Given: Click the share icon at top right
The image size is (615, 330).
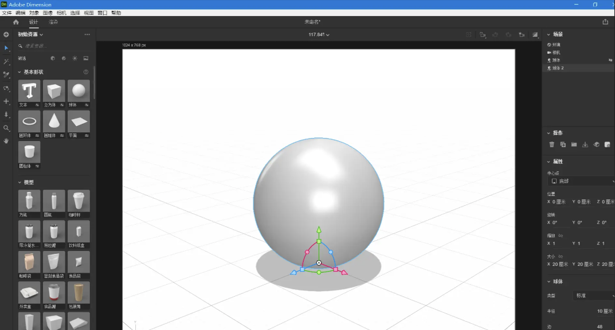Looking at the screenshot, I should [605, 22].
